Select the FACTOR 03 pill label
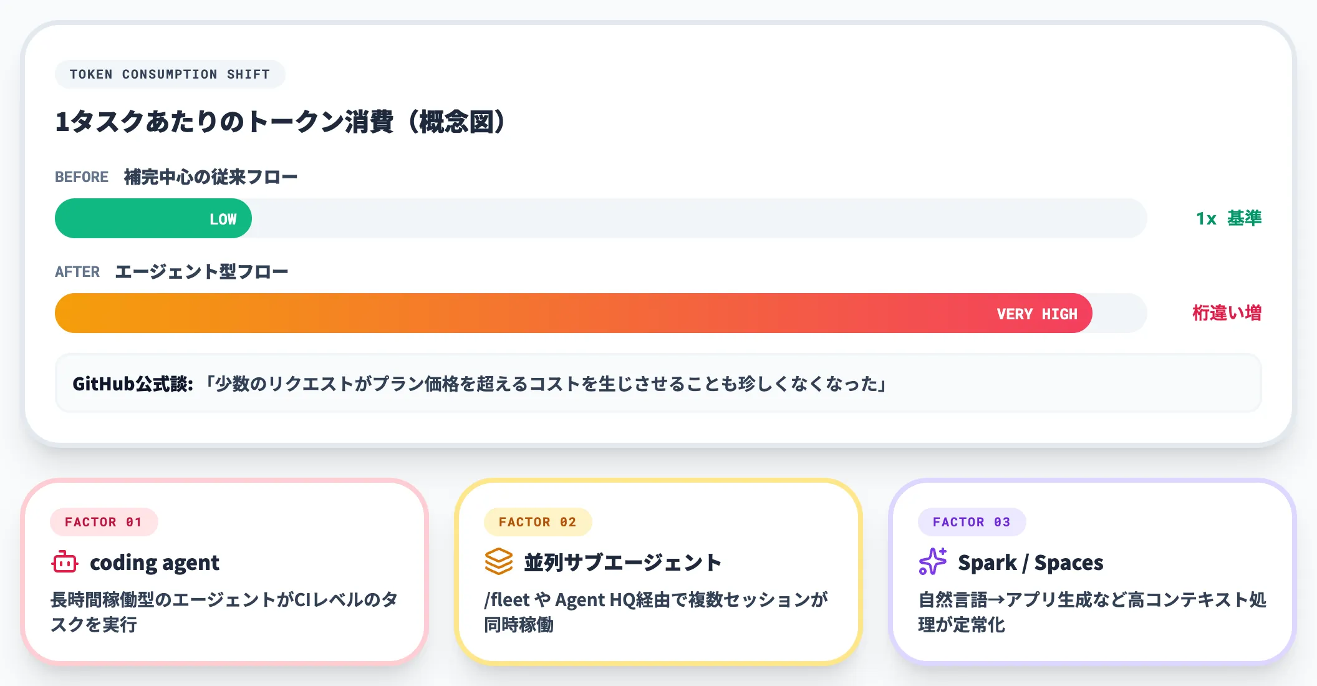 [x=972, y=522]
